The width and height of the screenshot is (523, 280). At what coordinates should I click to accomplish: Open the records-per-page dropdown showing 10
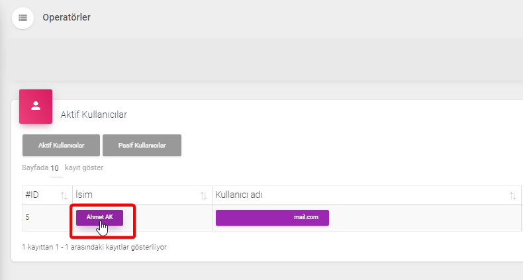56,169
